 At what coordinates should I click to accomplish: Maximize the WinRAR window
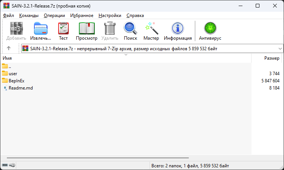tap(258, 6)
